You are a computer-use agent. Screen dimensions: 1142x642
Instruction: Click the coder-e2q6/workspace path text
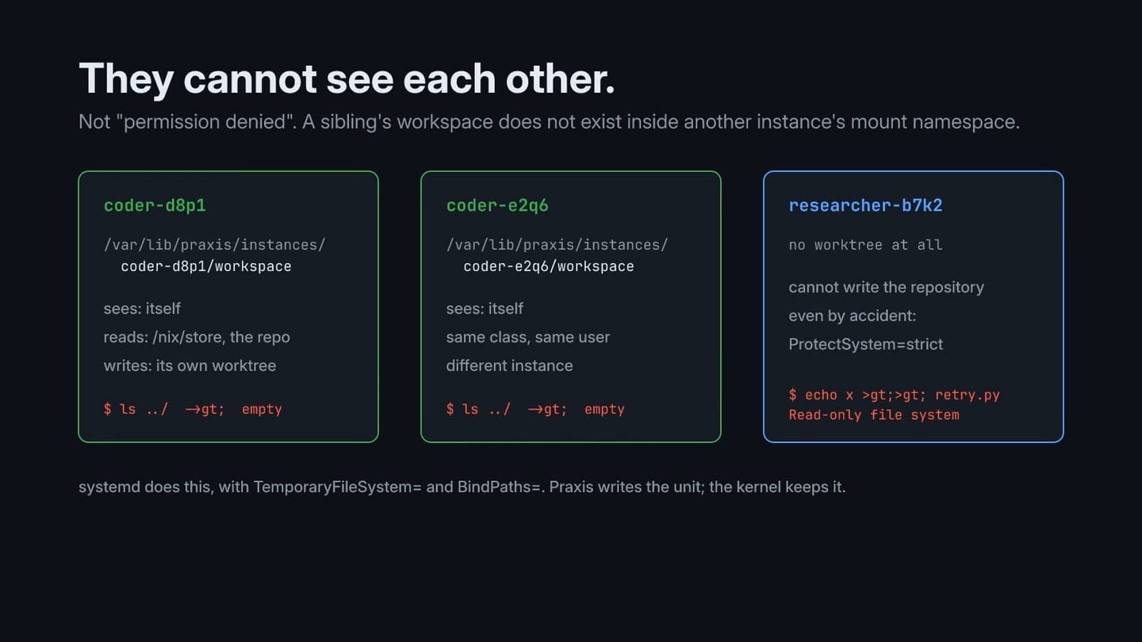[549, 266]
